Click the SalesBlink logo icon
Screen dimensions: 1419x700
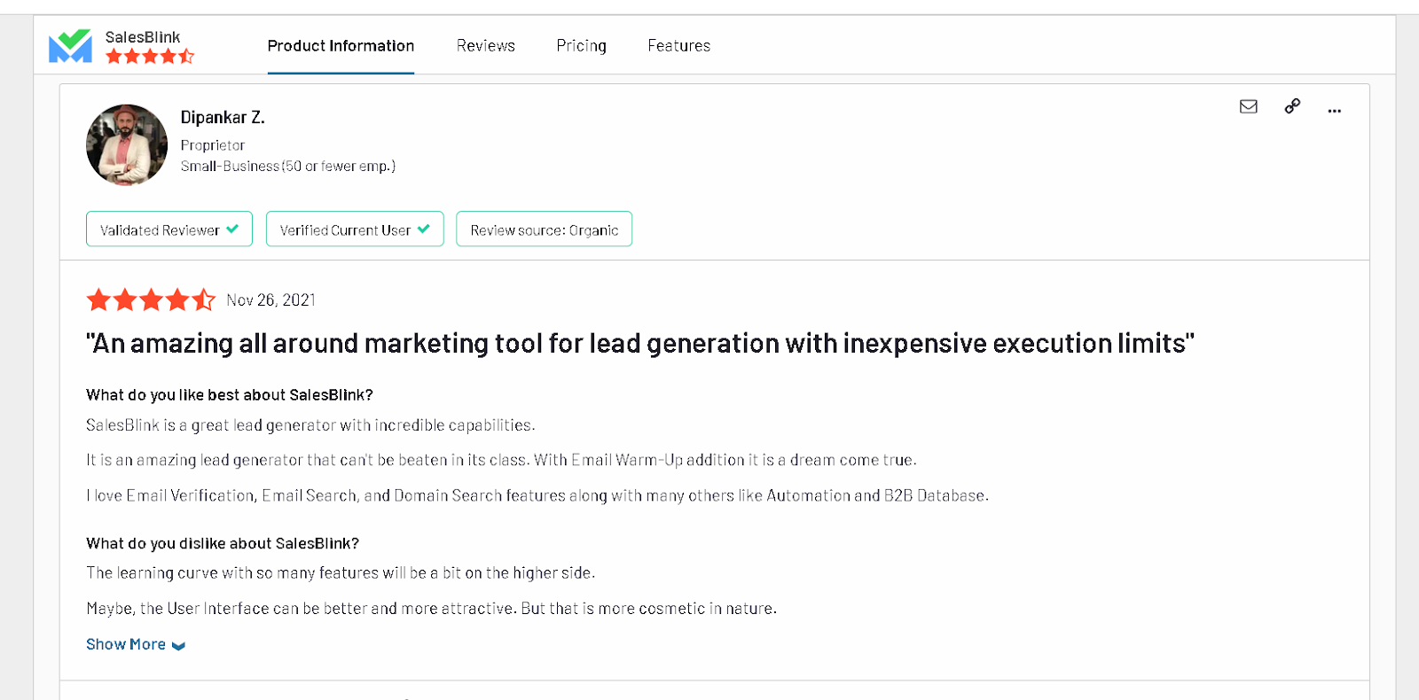point(70,46)
